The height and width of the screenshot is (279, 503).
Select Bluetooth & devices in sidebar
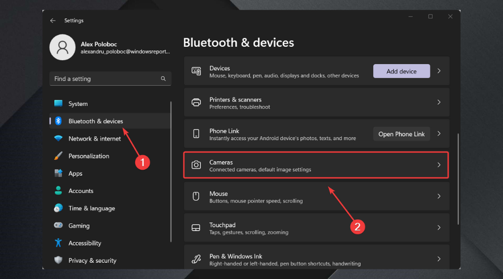pyautogui.click(x=110, y=121)
